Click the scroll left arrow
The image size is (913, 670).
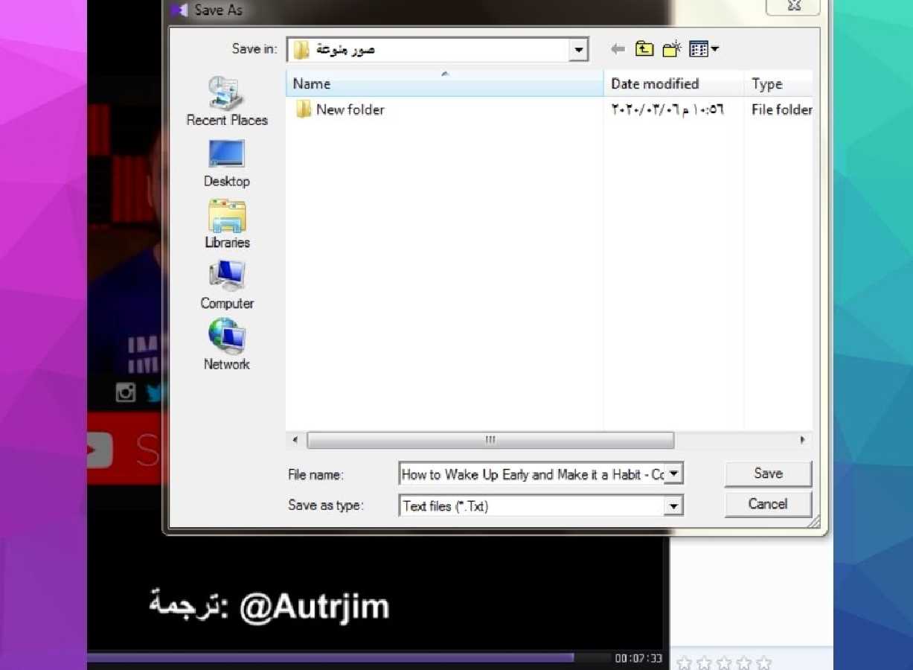click(295, 440)
